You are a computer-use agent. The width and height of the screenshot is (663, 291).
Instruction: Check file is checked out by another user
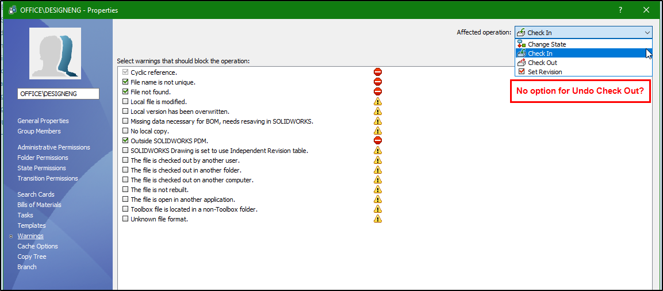coord(125,160)
